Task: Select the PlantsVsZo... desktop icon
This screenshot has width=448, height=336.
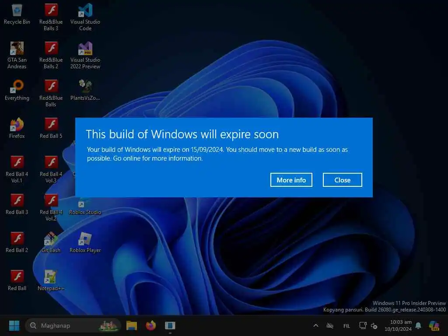Action: (85, 90)
